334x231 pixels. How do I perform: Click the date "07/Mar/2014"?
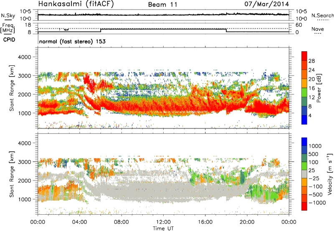(x=267, y=4)
